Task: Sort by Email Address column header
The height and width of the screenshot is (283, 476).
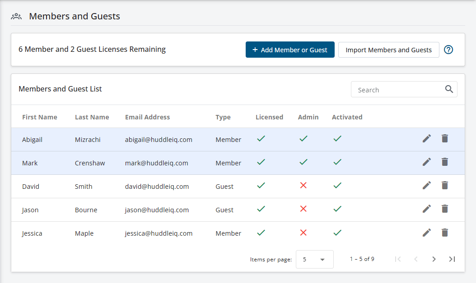Action: (x=147, y=117)
